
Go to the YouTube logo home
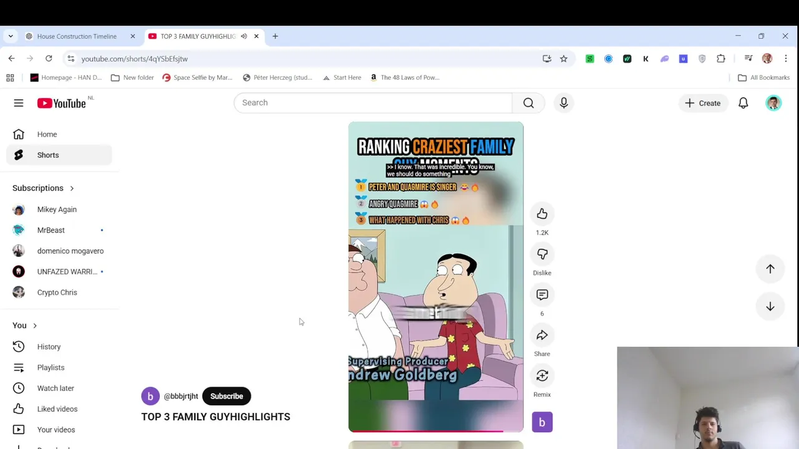61,104
